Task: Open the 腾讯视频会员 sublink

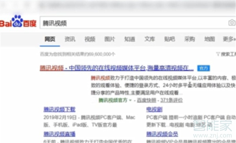Action: coord(162,134)
